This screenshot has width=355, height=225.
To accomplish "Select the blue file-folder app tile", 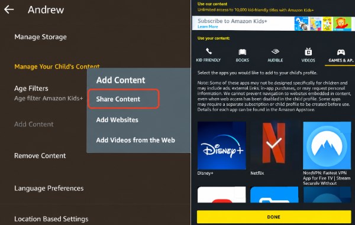I will pyautogui.click(x=274, y=194).
